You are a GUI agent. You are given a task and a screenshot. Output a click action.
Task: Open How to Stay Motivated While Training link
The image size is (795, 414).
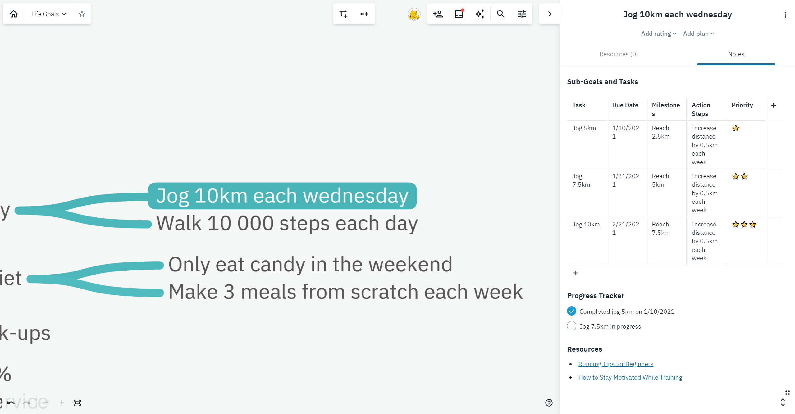[630, 377]
